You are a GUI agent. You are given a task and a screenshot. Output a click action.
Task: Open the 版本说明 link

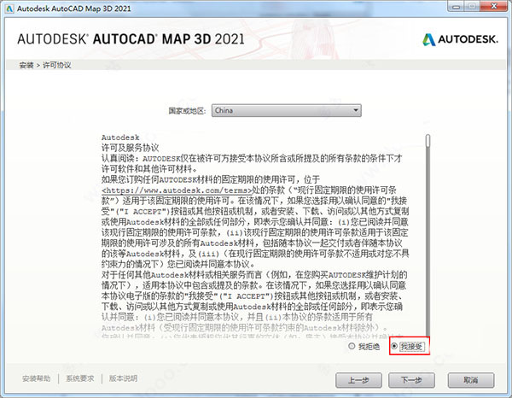coord(123,378)
